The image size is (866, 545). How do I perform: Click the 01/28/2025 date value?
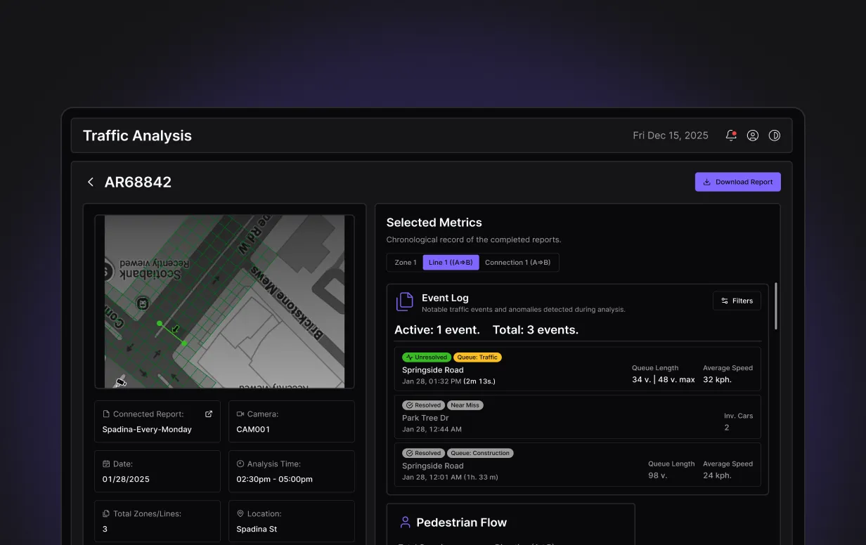coord(126,479)
